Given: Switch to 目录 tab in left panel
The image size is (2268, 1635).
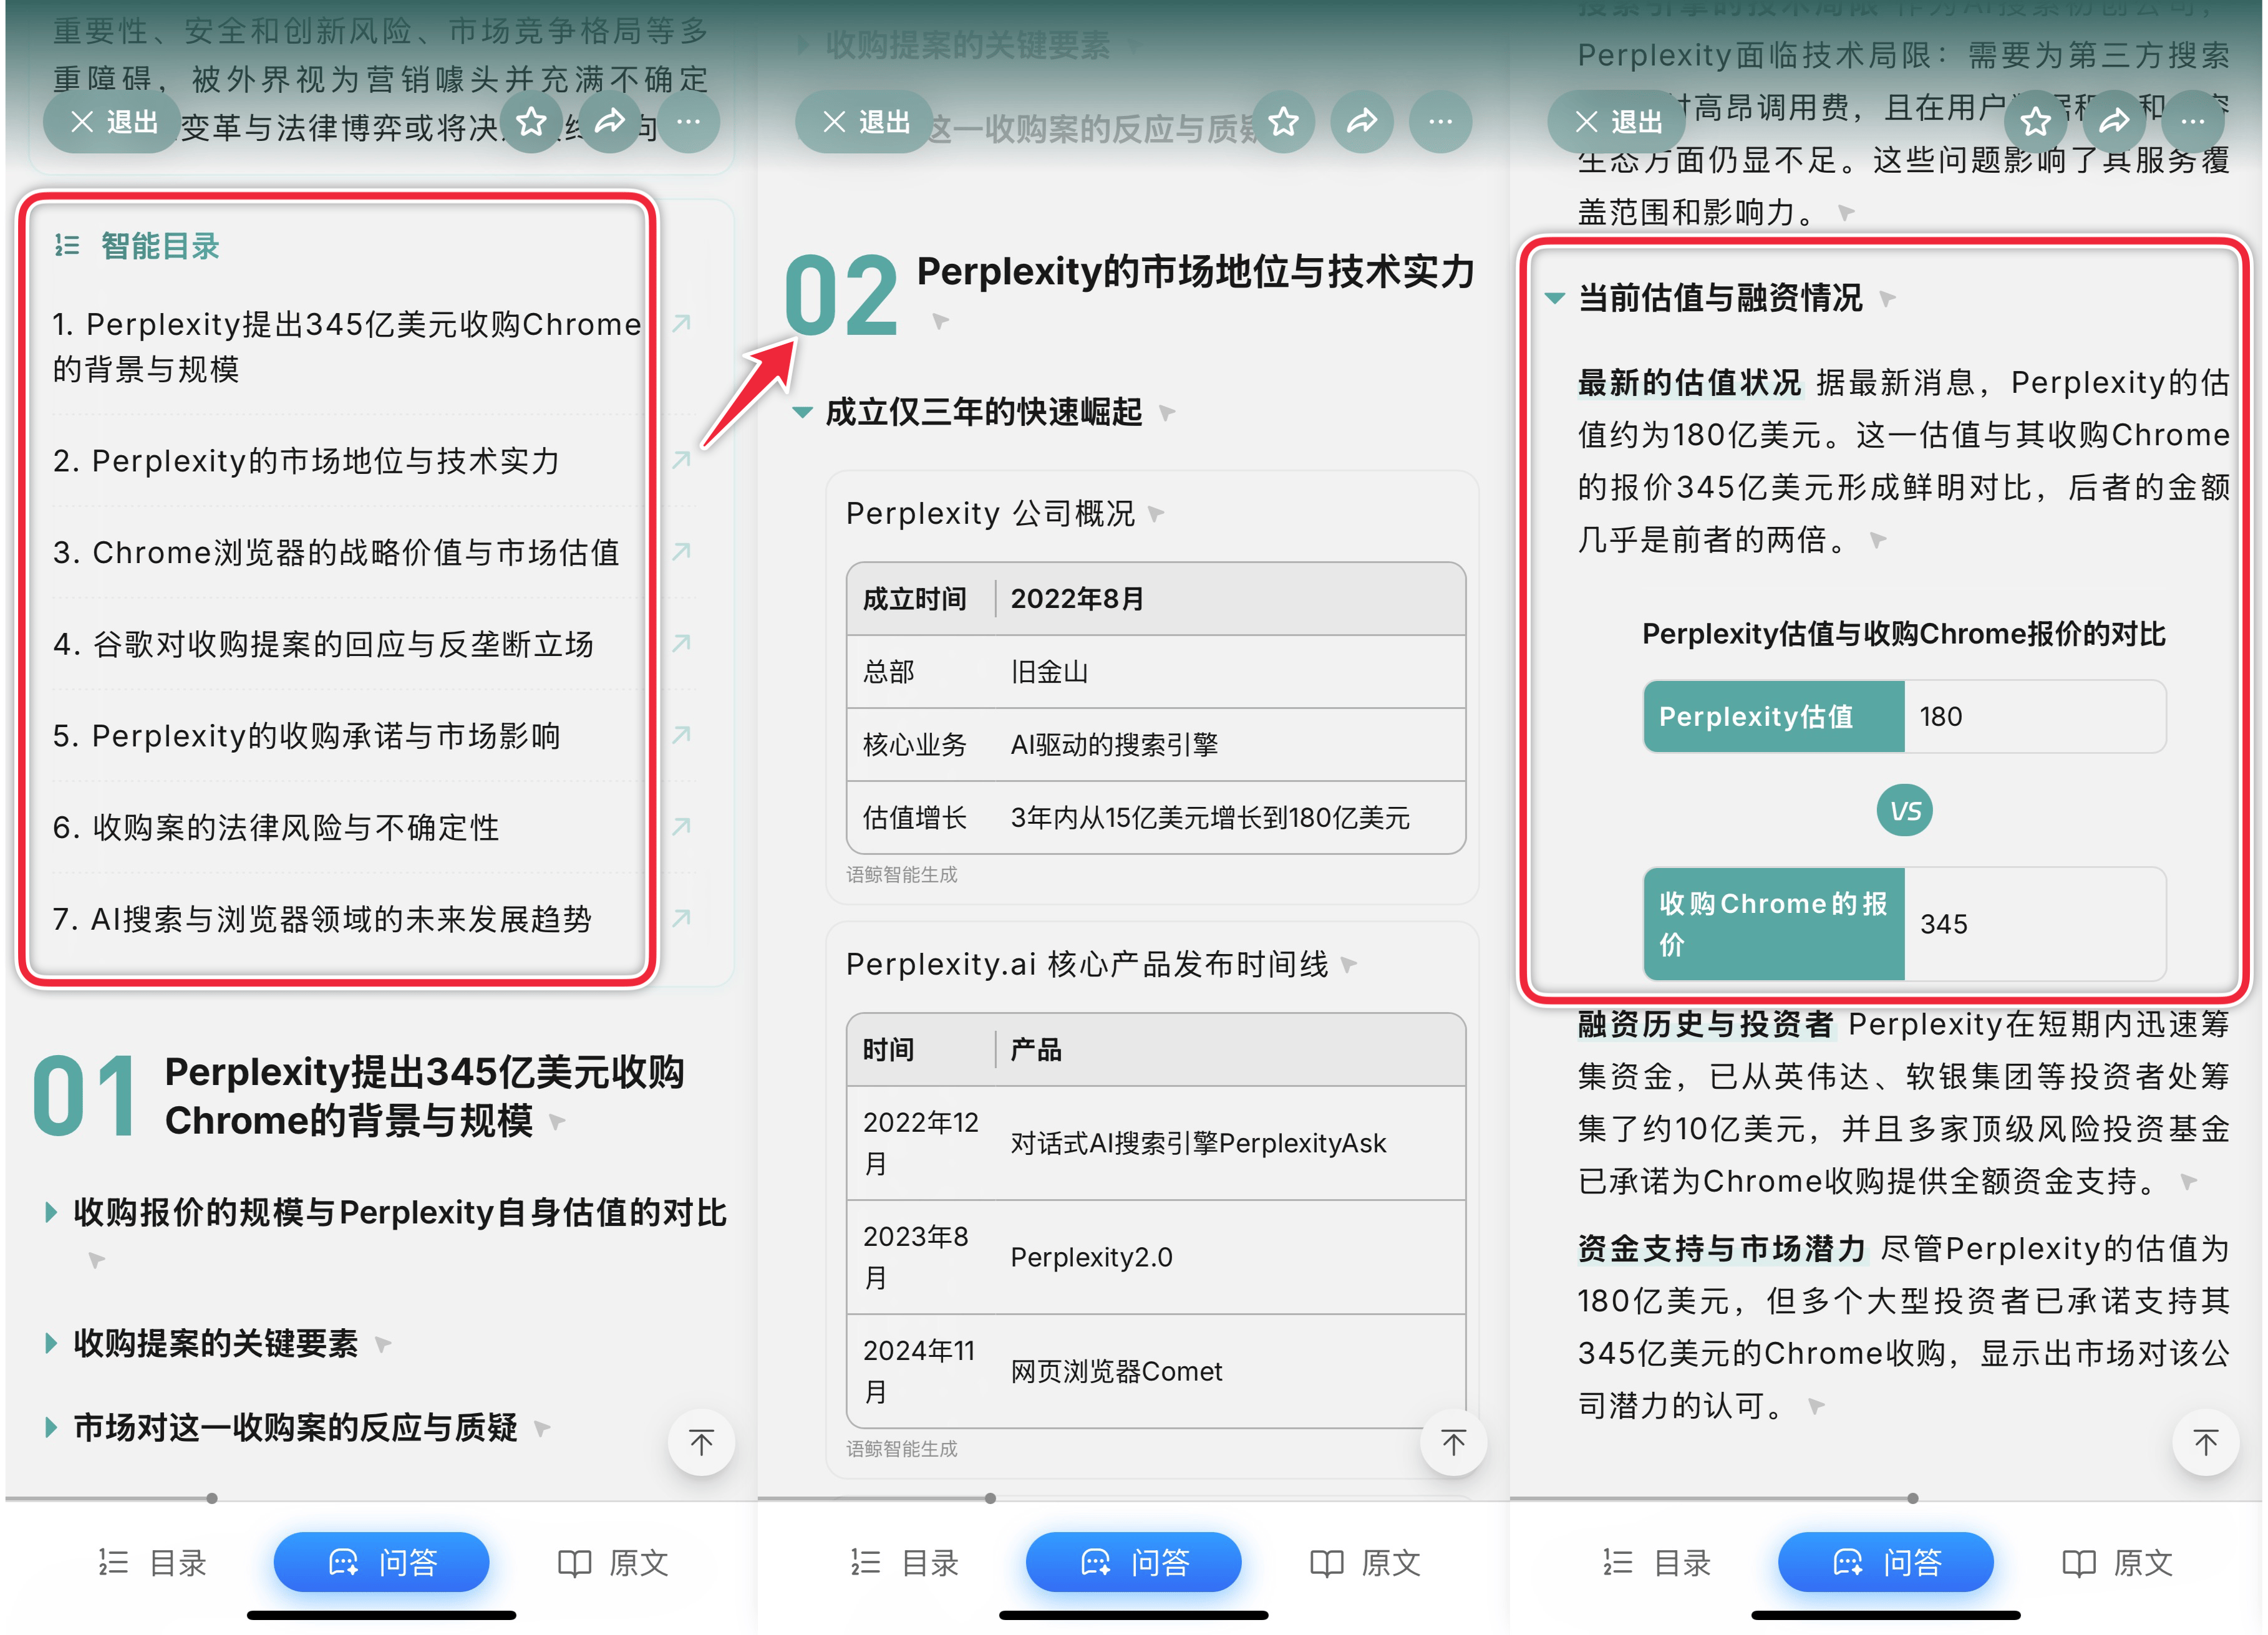Looking at the screenshot, I should (152, 1562).
